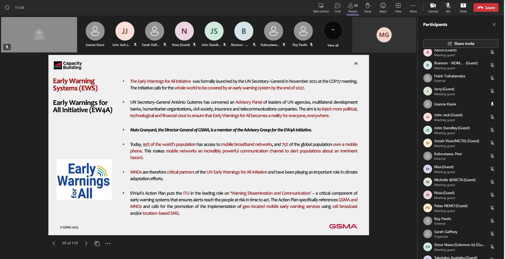This screenshot has width=505, height=259.
Task: Select Branson's B avatar tile
Action: click(x=244, y=31)
